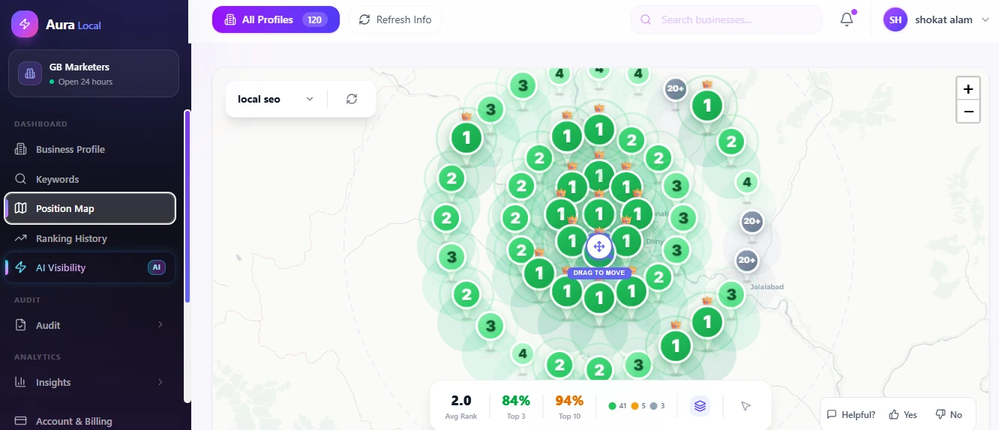This screenshot has width=999, height=430.
Task: Click the orange 5 rank filter dot
Action: [x=634, y=406]
